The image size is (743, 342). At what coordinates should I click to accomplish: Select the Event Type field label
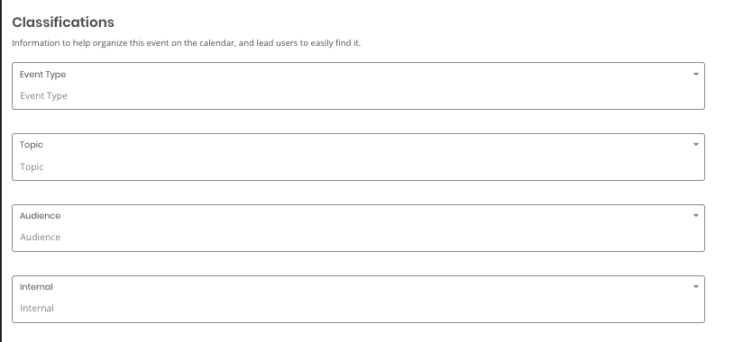tap(42, 75)
